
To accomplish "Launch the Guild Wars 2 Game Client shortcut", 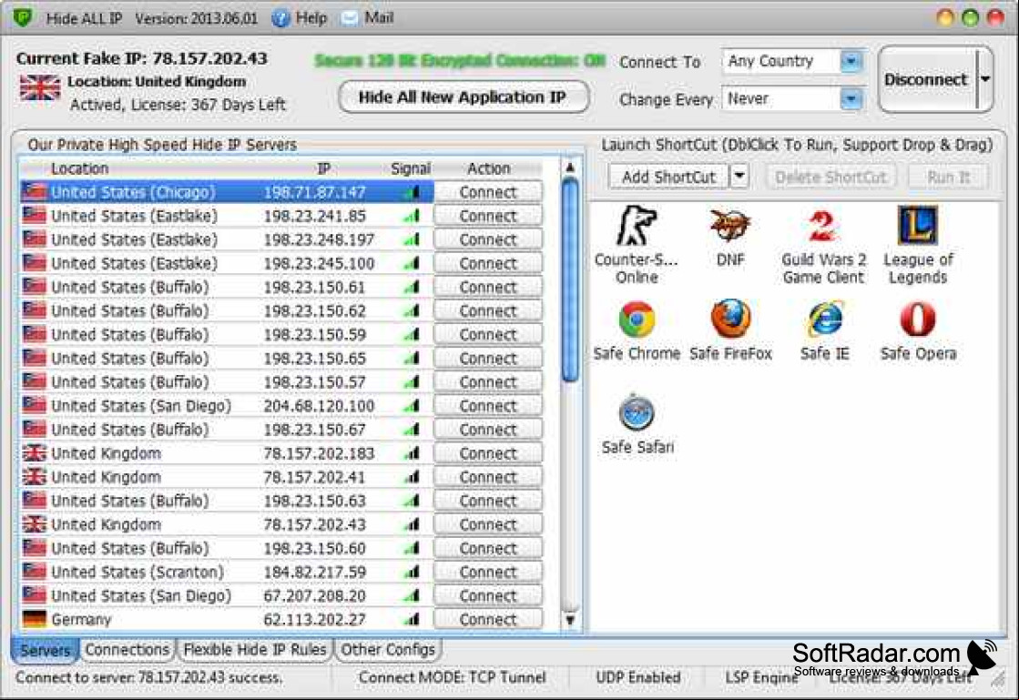I will (x=822, y=245).
